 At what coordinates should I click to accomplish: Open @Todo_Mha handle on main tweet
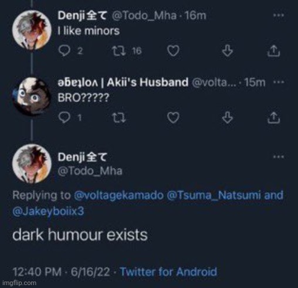pos(90,171)
